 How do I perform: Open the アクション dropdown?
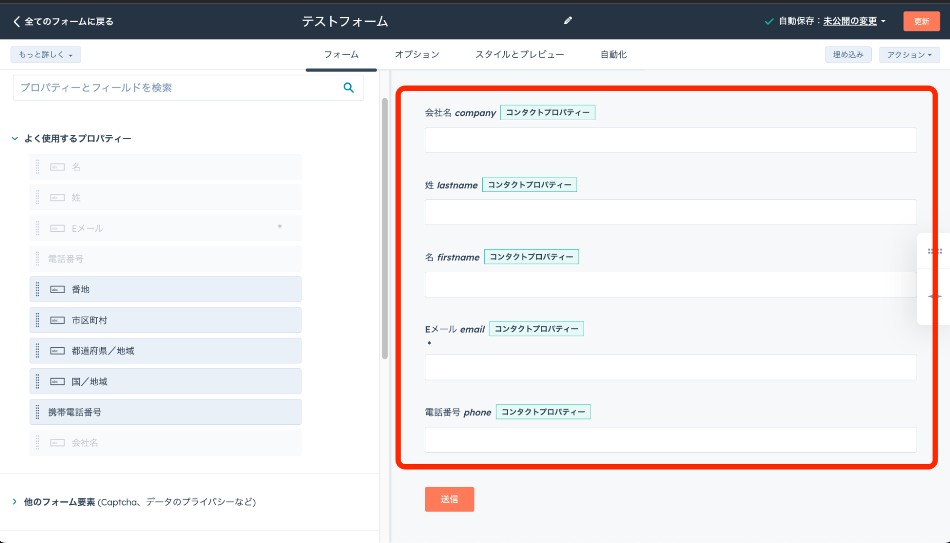pos(910,55)
